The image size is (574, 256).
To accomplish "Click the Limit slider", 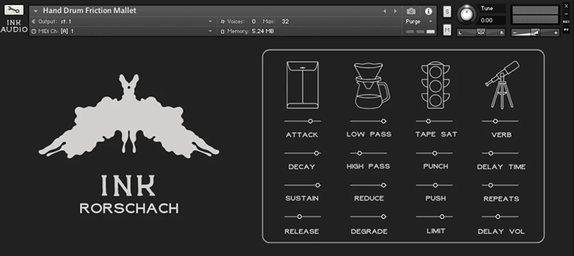I will click(434, 217).
